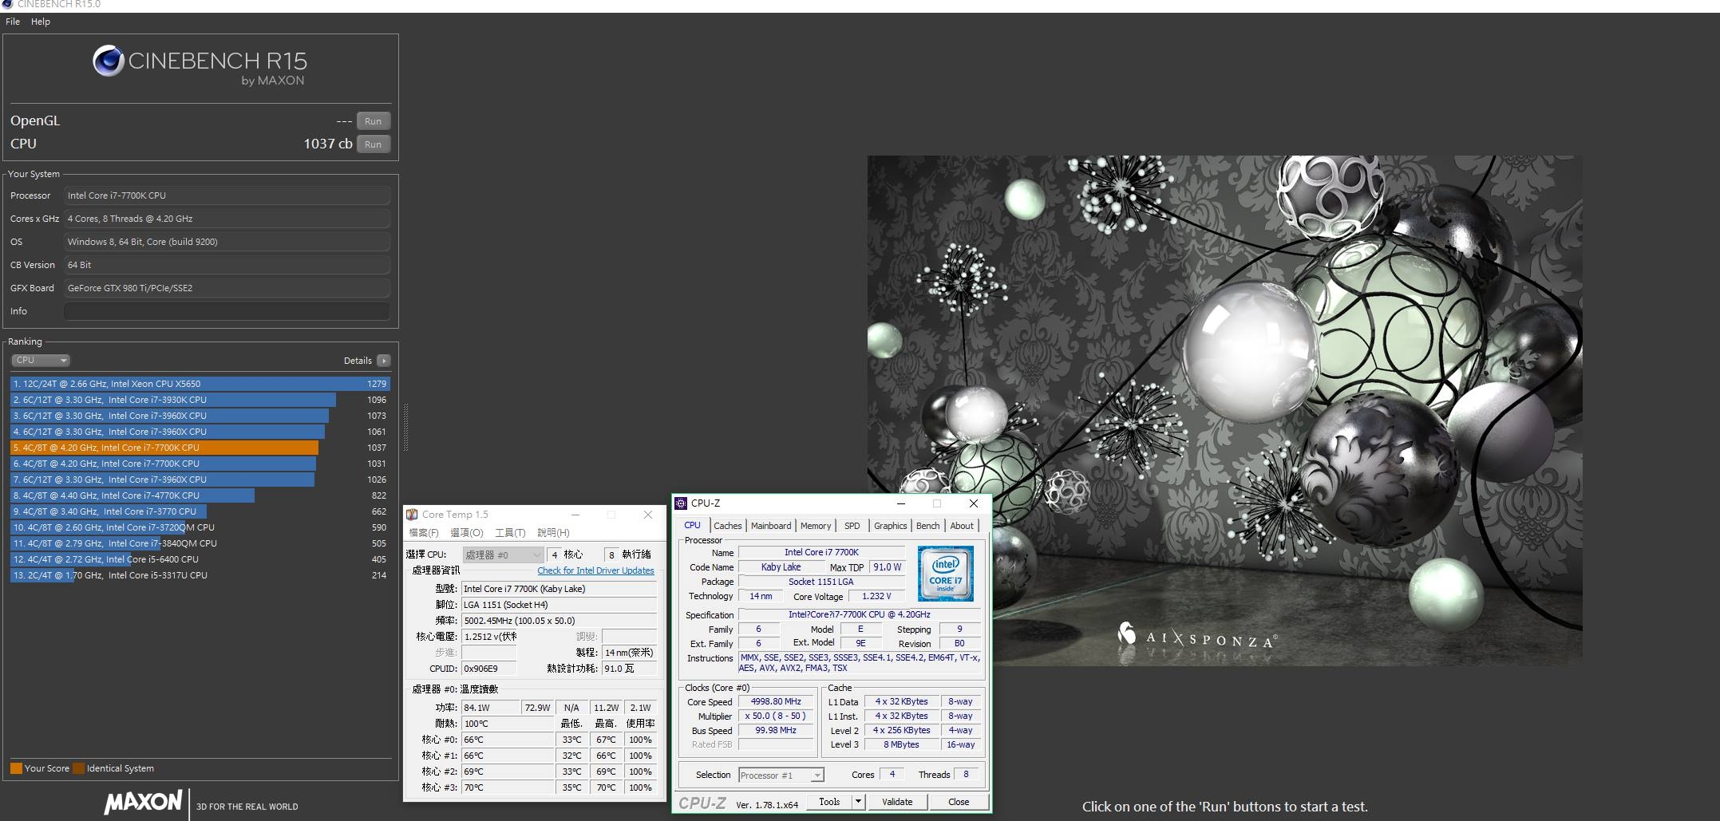Screen dimensions: 1720x821
Task: Click the empty Info field in Your System
Action: click(x=227, y=311)
